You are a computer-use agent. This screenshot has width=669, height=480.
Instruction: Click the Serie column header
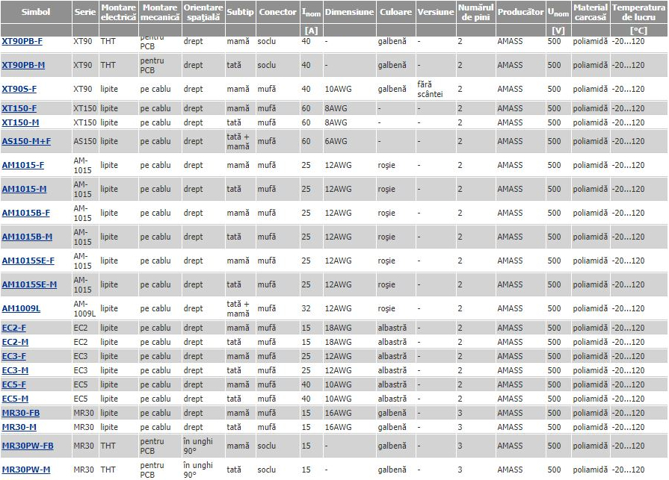pos(85,12)
